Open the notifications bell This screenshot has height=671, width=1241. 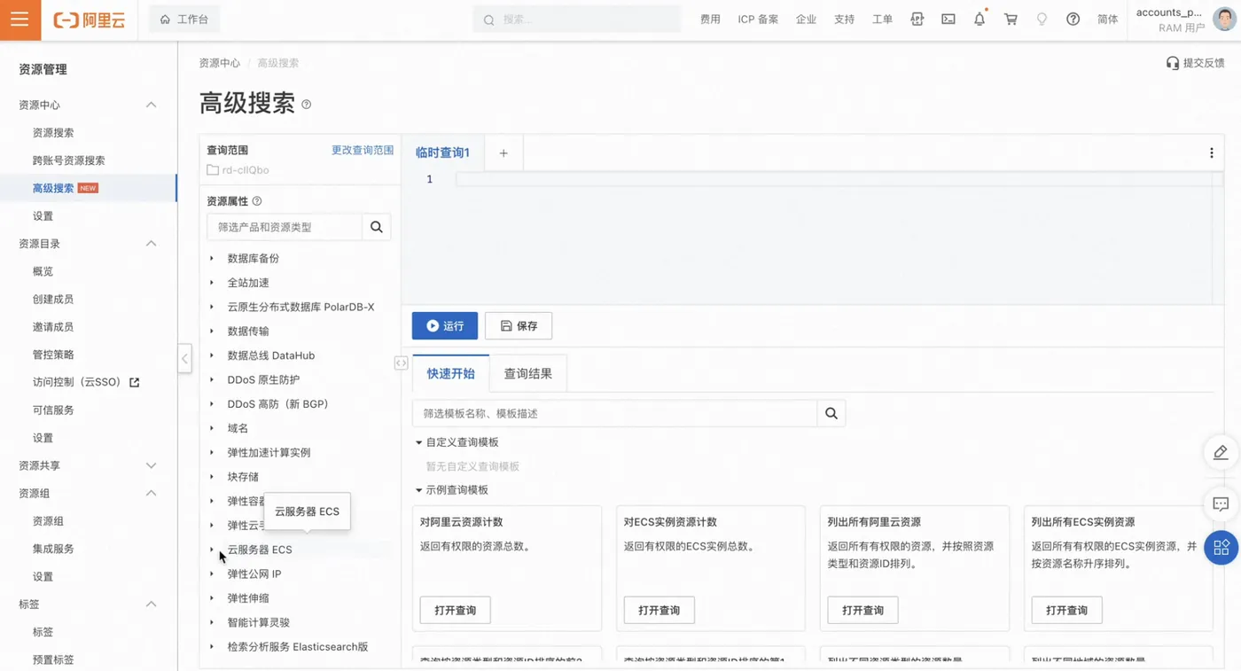click(980, 19)
